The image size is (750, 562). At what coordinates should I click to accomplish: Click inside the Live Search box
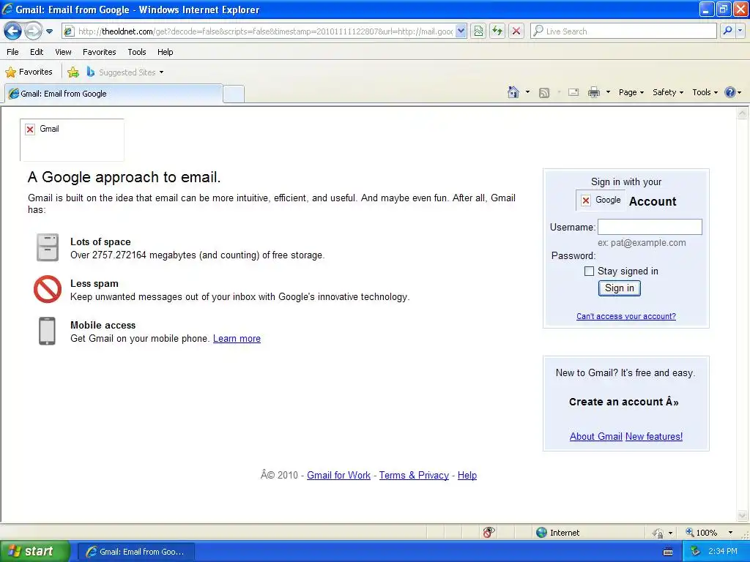(624, 31)
